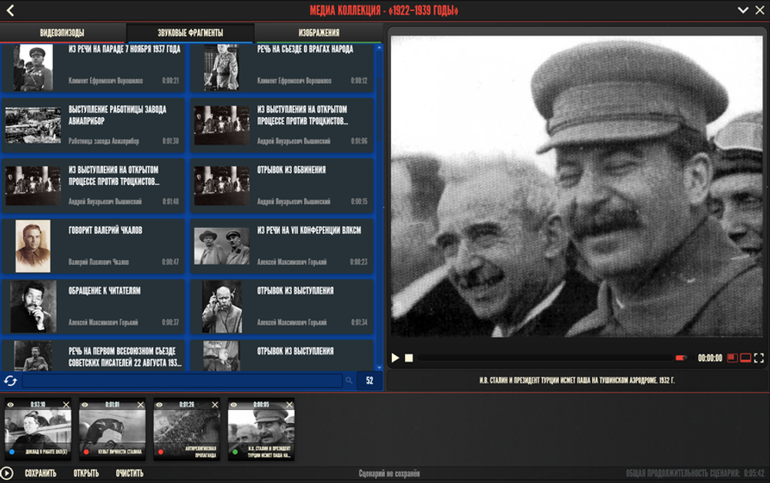This screenshot has width=770, height=483.
Task: Remove the «Культ личности Сталина» clip from the scenario
Action: [x=140, y=404]
